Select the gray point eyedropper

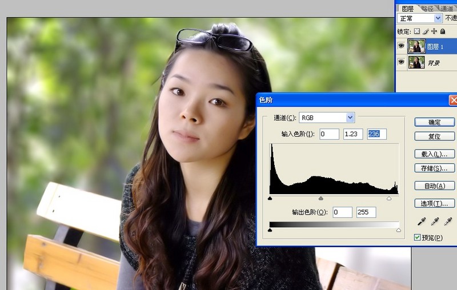click(435, 221)
